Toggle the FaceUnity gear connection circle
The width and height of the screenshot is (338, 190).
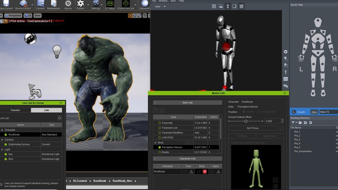pos(159,123)
